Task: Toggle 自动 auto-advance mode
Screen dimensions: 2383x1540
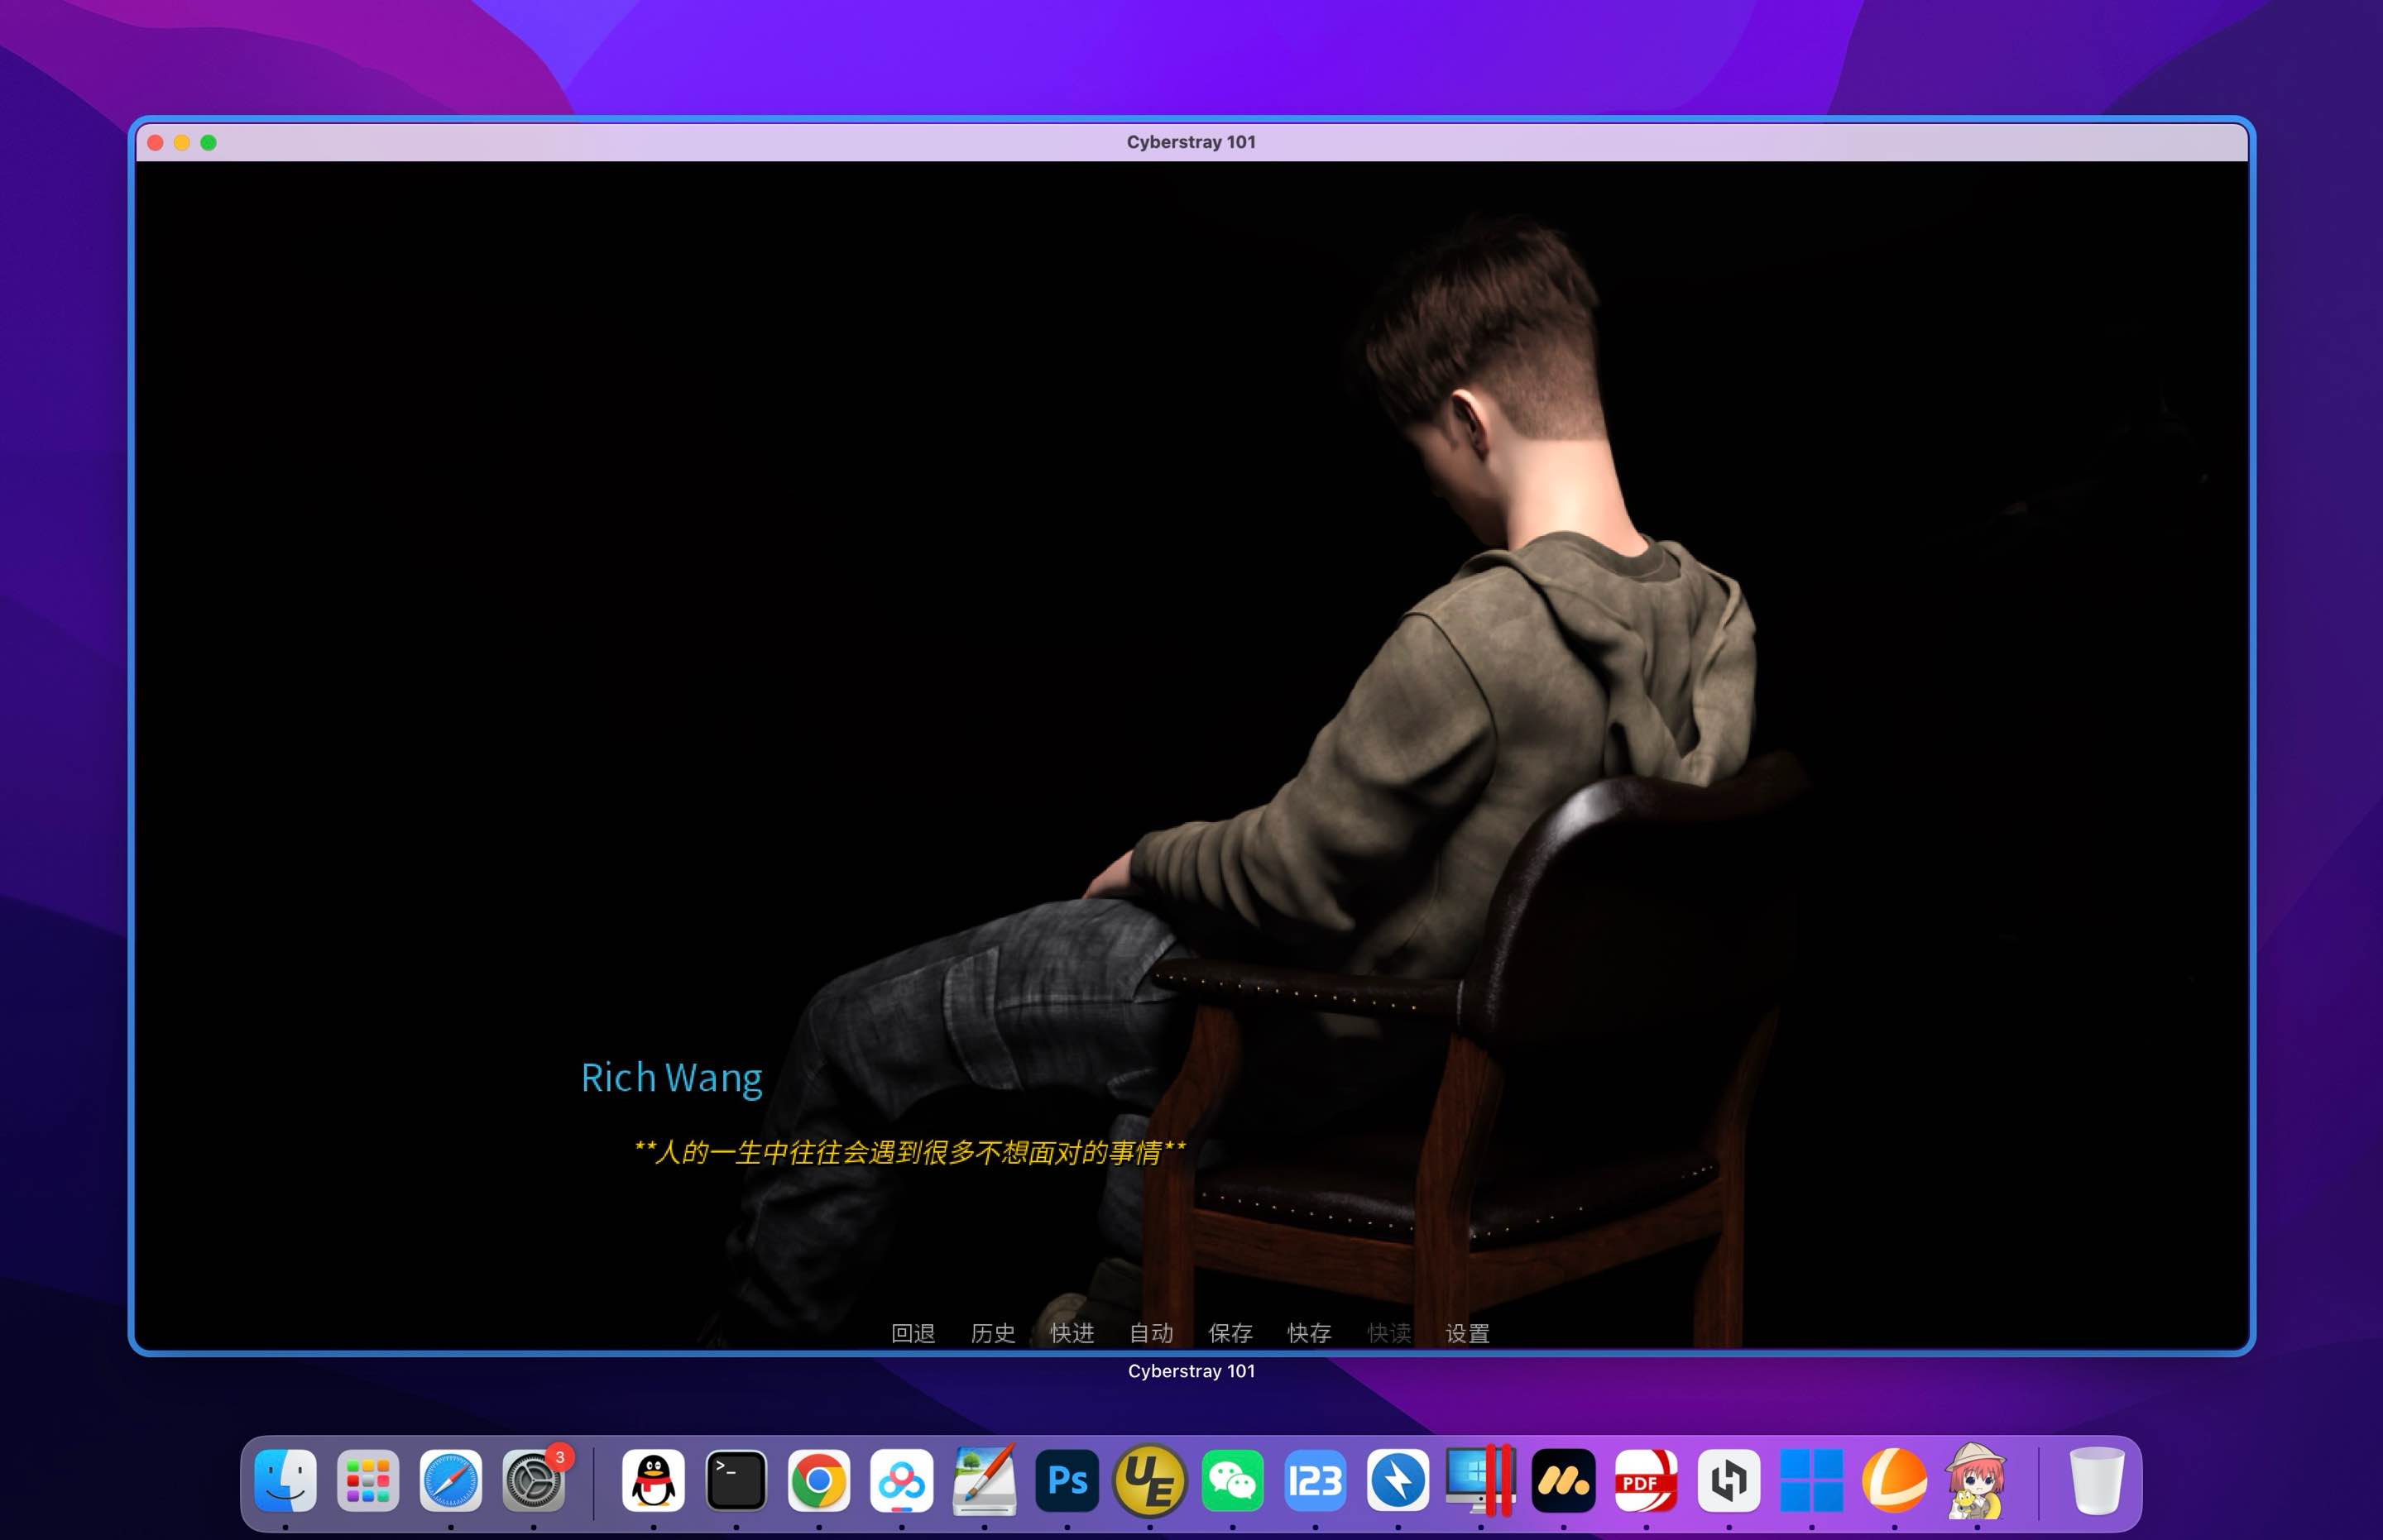Action: [x=1150, y=1333]
